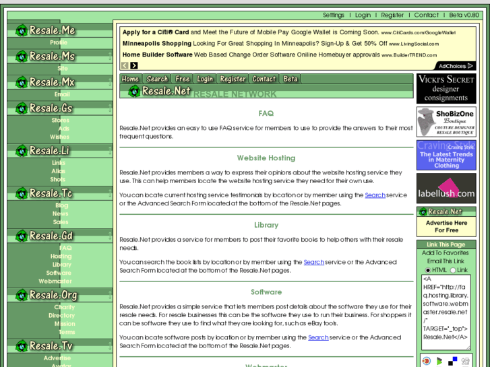Follow Search link in Website Hosting section

[375, 195]
